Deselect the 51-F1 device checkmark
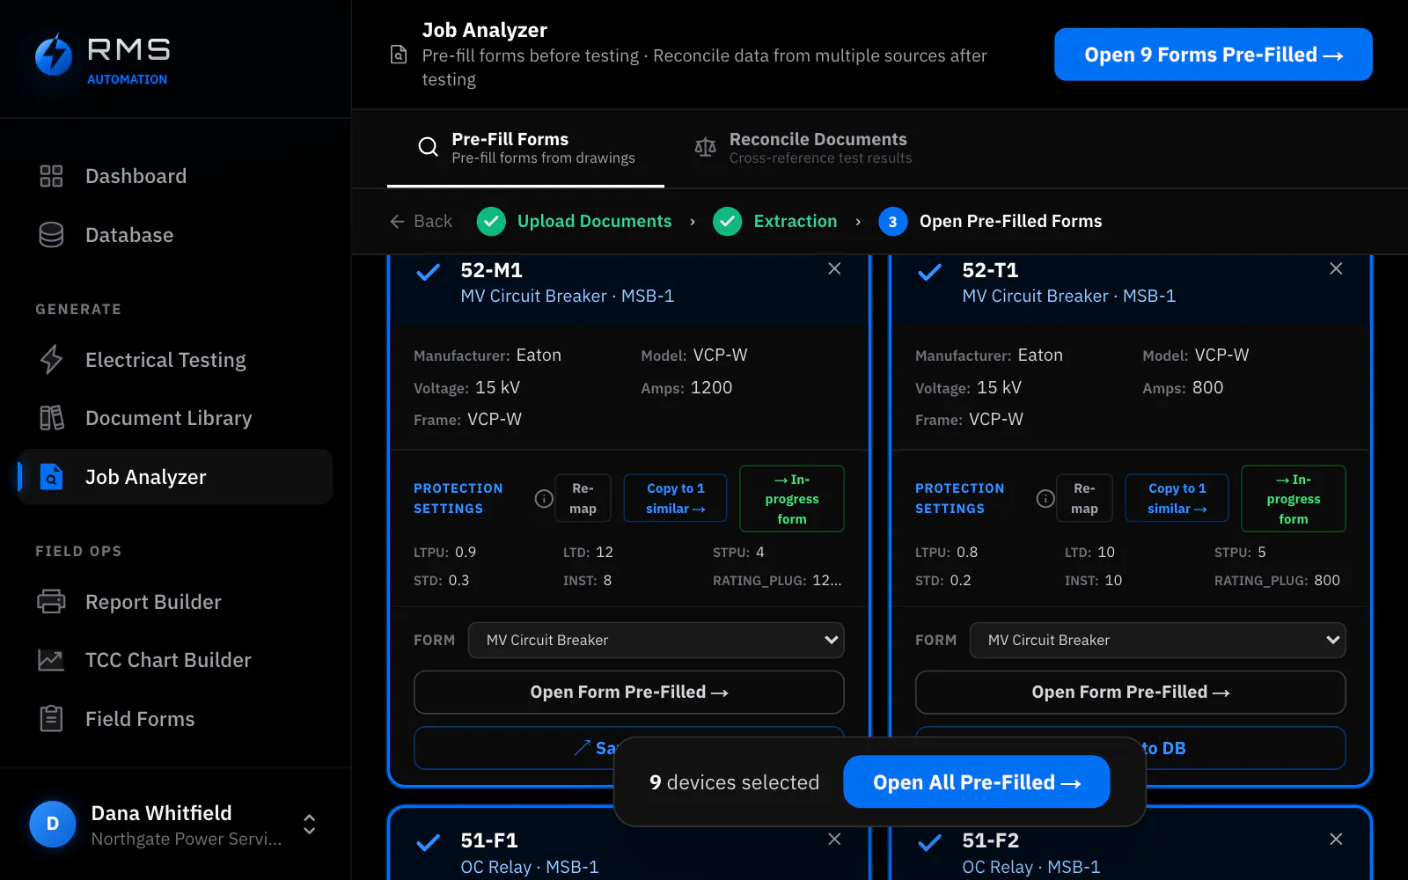 [x=428, y=843]
